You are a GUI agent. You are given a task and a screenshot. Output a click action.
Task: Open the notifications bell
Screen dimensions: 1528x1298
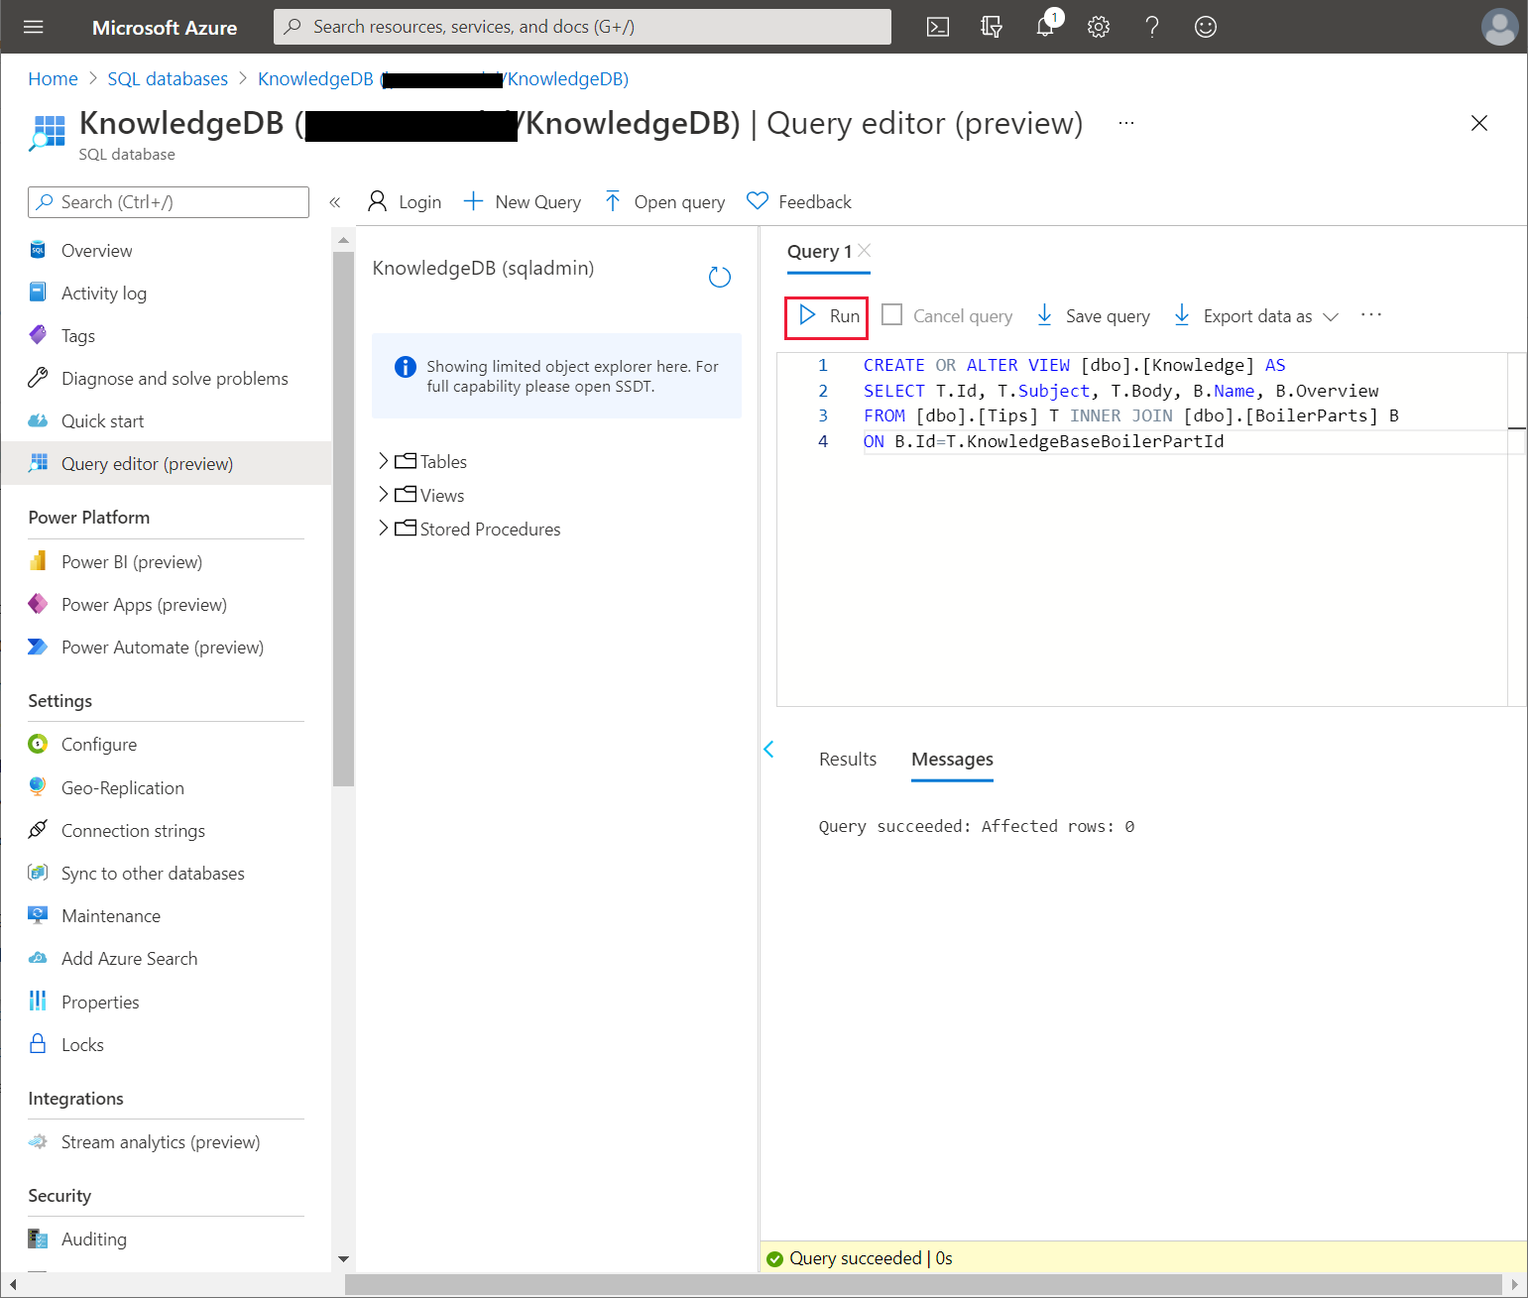coord(1047,25)
